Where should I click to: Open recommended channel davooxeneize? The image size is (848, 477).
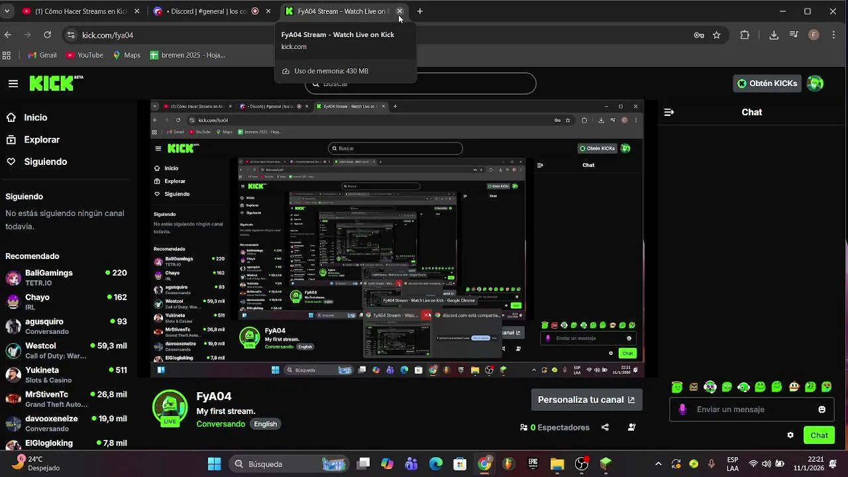66,423
